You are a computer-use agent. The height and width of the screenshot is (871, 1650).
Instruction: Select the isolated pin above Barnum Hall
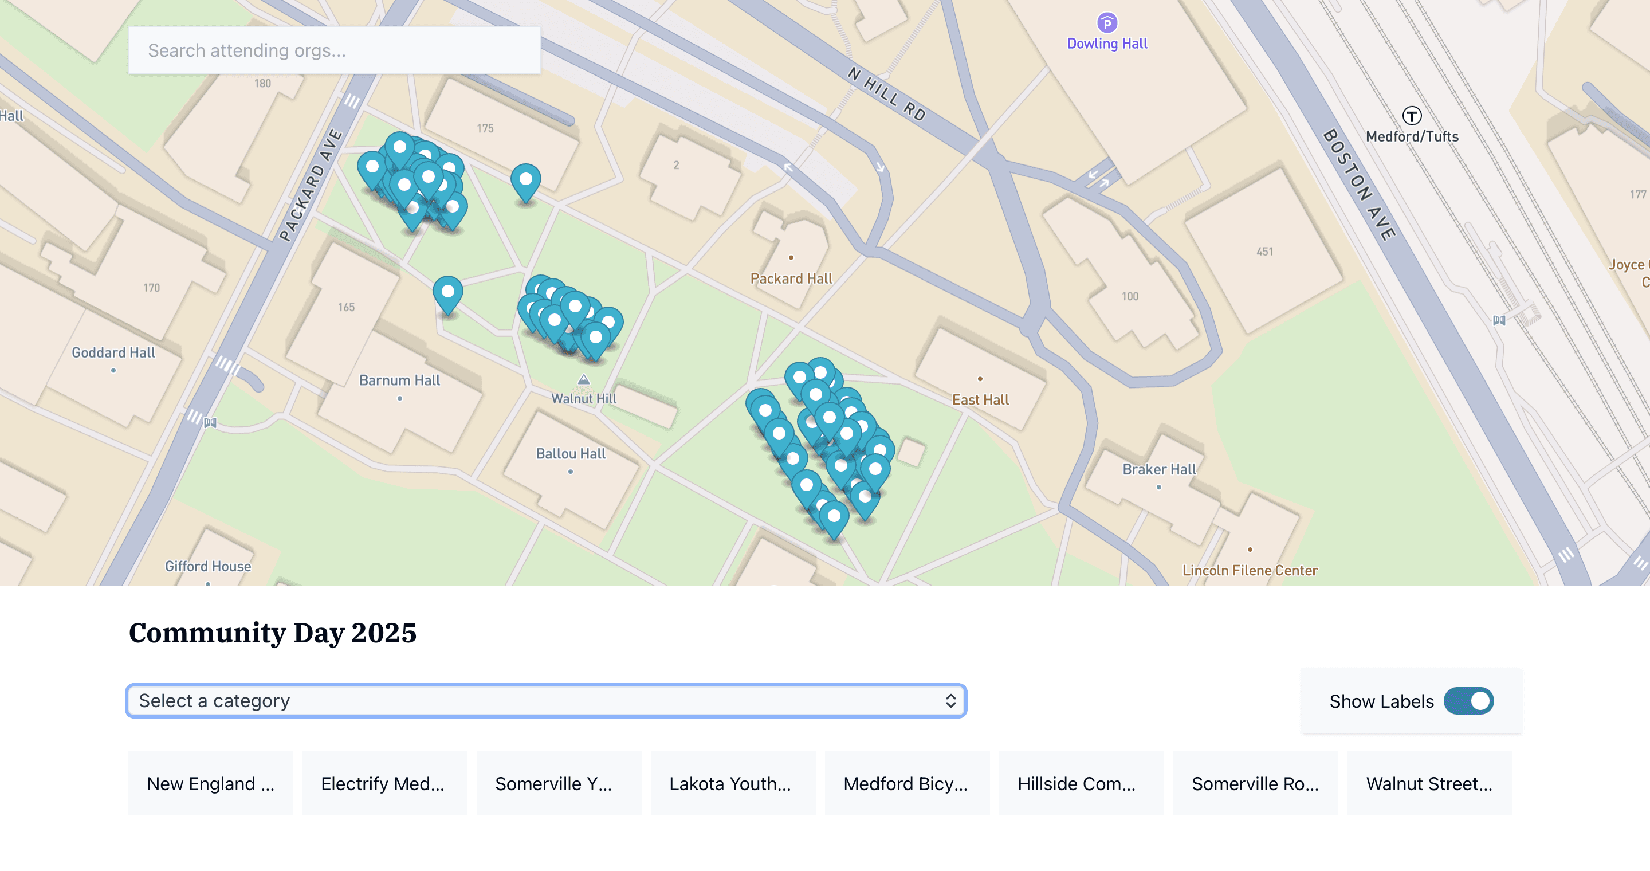click(x=449, y=292)
